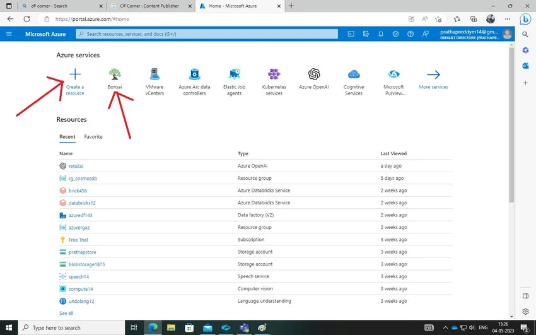536x335 pixels.
Task: Show hidden system tray icons
Action: tap(445, 327)
